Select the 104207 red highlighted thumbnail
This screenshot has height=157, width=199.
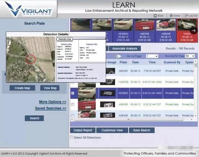pos(187,30)
